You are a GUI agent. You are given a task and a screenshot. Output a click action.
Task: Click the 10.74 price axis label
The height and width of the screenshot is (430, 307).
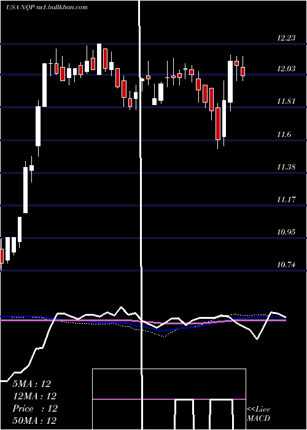point(286,265)
